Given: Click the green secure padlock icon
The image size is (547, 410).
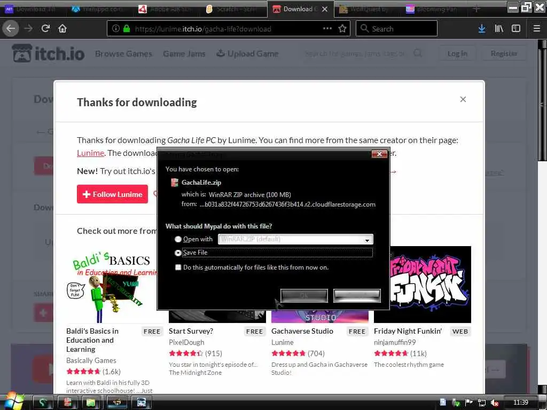Looking at the screenshot, I should click(127, 29).
